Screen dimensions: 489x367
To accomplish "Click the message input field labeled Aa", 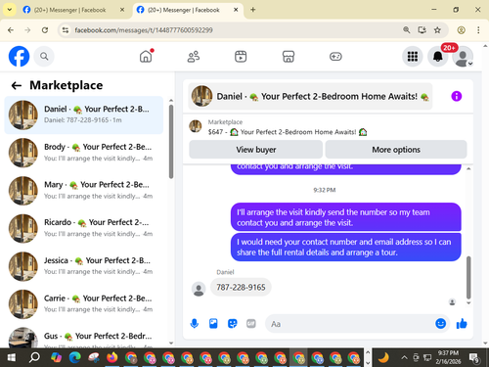I will (x=349, y=324).
